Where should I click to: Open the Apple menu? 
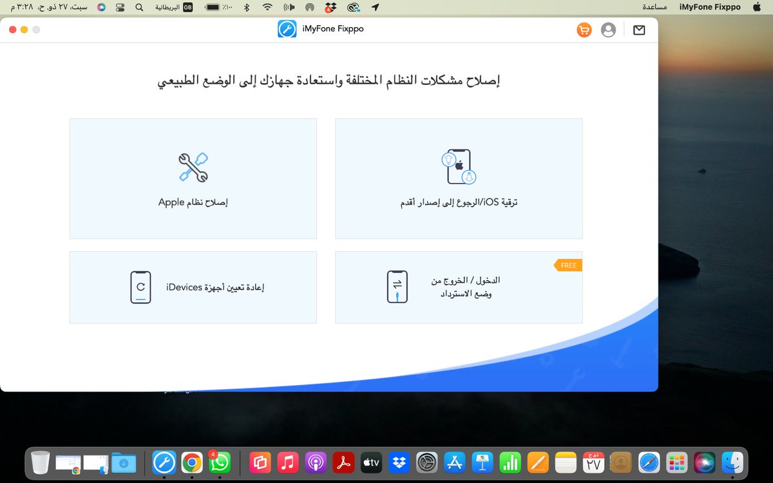coord(756,7)
